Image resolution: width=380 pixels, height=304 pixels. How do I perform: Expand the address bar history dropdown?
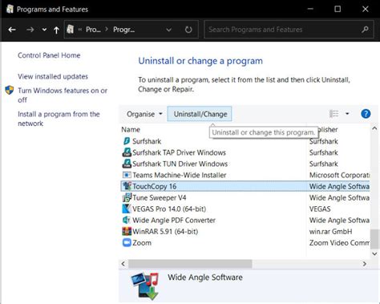(x=168, y=30)
